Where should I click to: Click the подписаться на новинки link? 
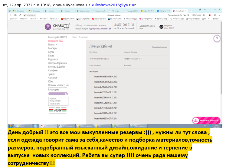100,29
